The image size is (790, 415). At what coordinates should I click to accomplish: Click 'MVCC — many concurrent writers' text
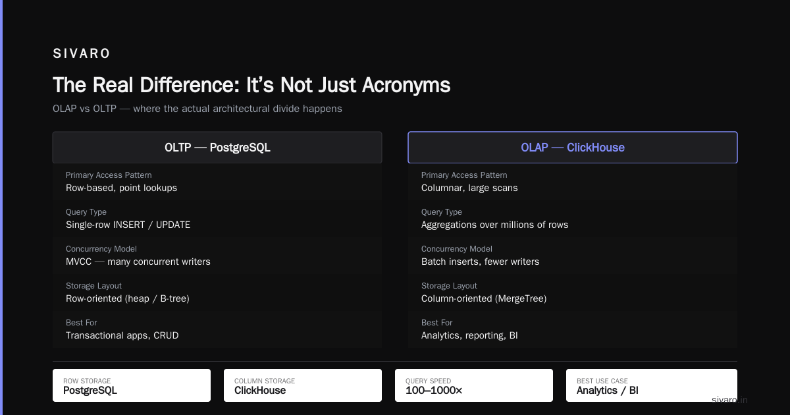pyautogui.click(x=138, y=262)
